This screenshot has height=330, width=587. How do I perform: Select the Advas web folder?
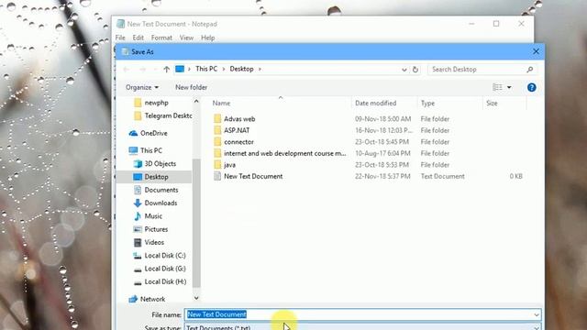coord(239,119)
